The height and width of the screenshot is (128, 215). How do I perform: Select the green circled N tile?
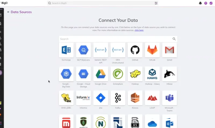[x=101, y=122]
